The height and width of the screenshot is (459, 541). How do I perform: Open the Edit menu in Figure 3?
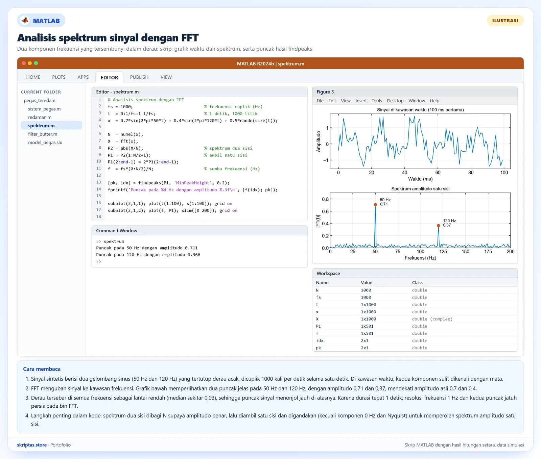[x=332, y=101]
